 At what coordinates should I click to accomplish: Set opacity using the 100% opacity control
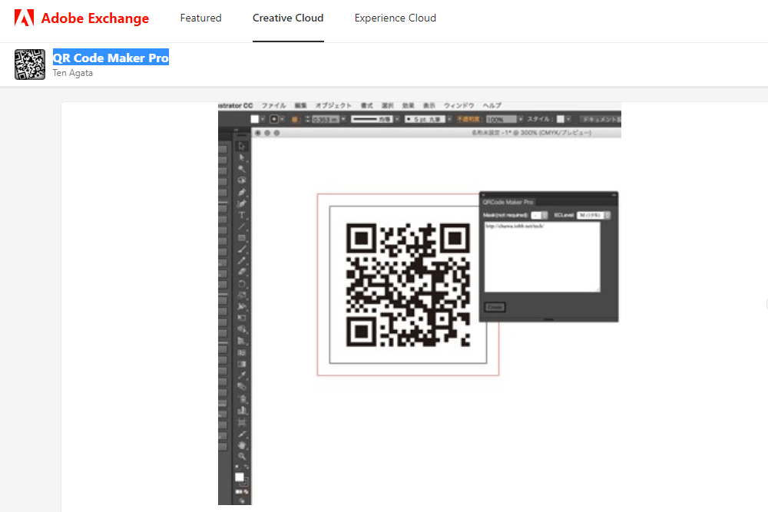(499, 119)
